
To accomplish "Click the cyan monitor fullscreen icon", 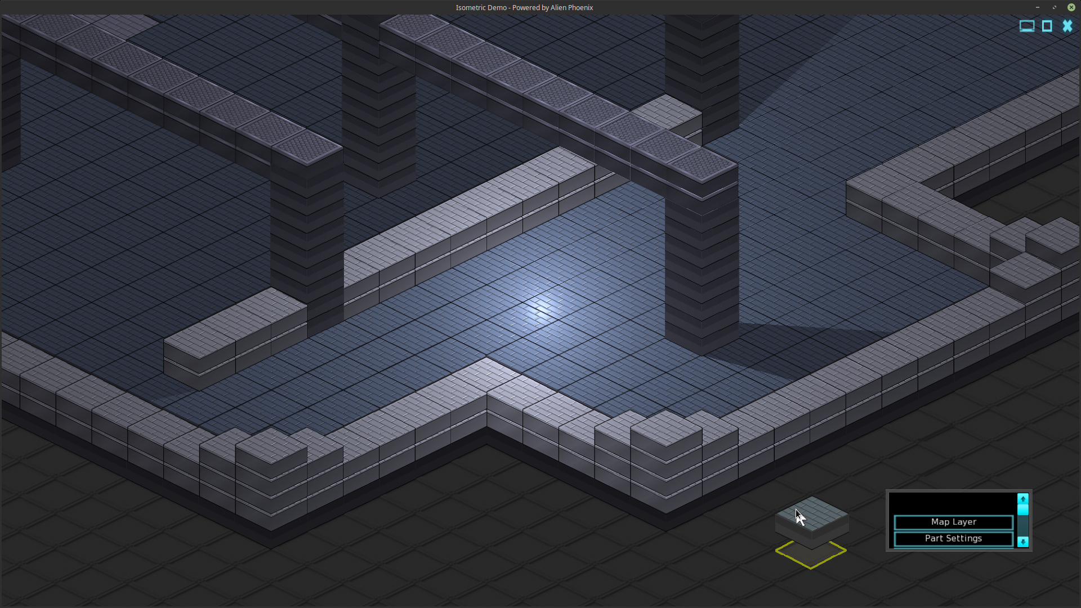I will pos(1026,26).
